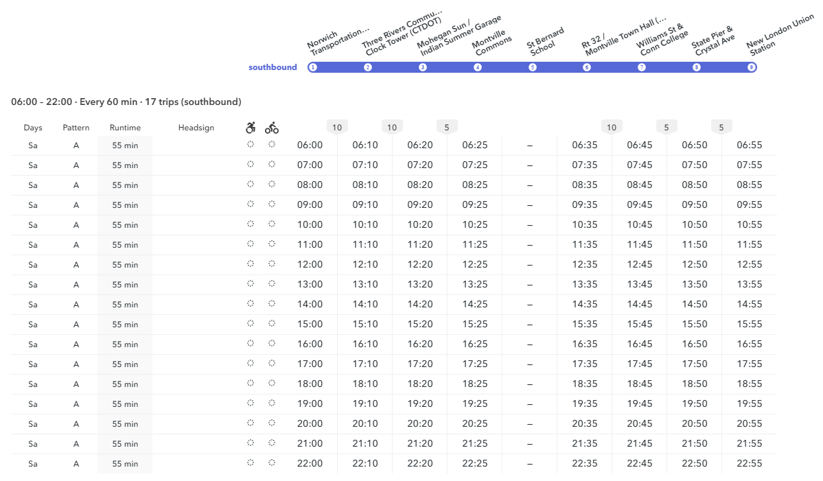Select stop marker 2 on the route line
This screenshot has height=481, width=823.
click(368, 67)
